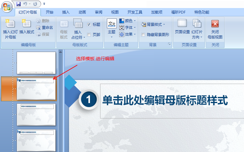Open the 视图 (View) ribbon tab
This screenshot has width=244, height=152.
115,12
